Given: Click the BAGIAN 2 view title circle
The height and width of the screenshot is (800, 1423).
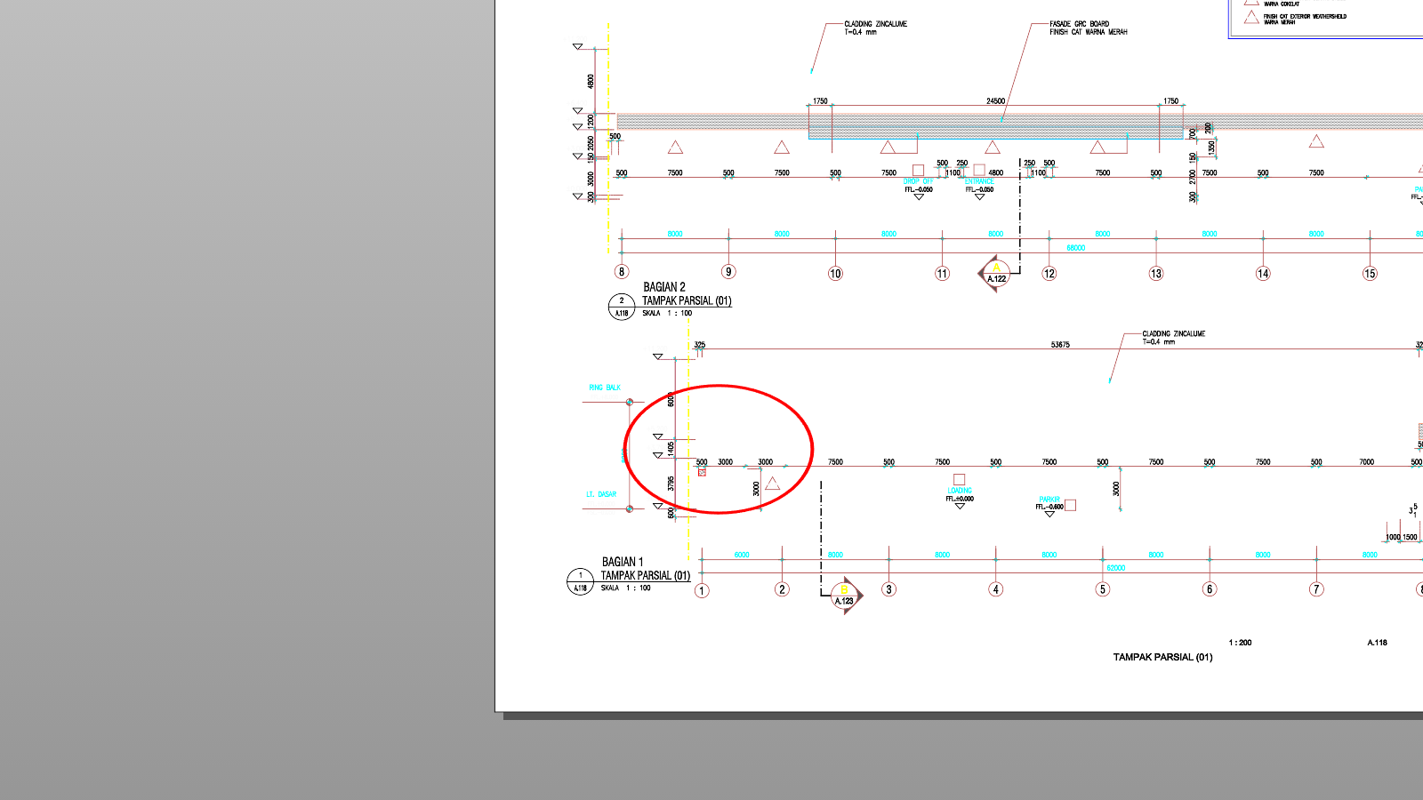Looking at the screenshot, I should [x=621, y=307].
